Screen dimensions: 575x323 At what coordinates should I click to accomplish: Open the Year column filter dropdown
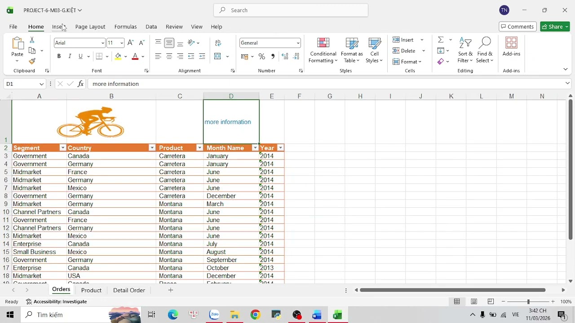(x=280, y=148)
